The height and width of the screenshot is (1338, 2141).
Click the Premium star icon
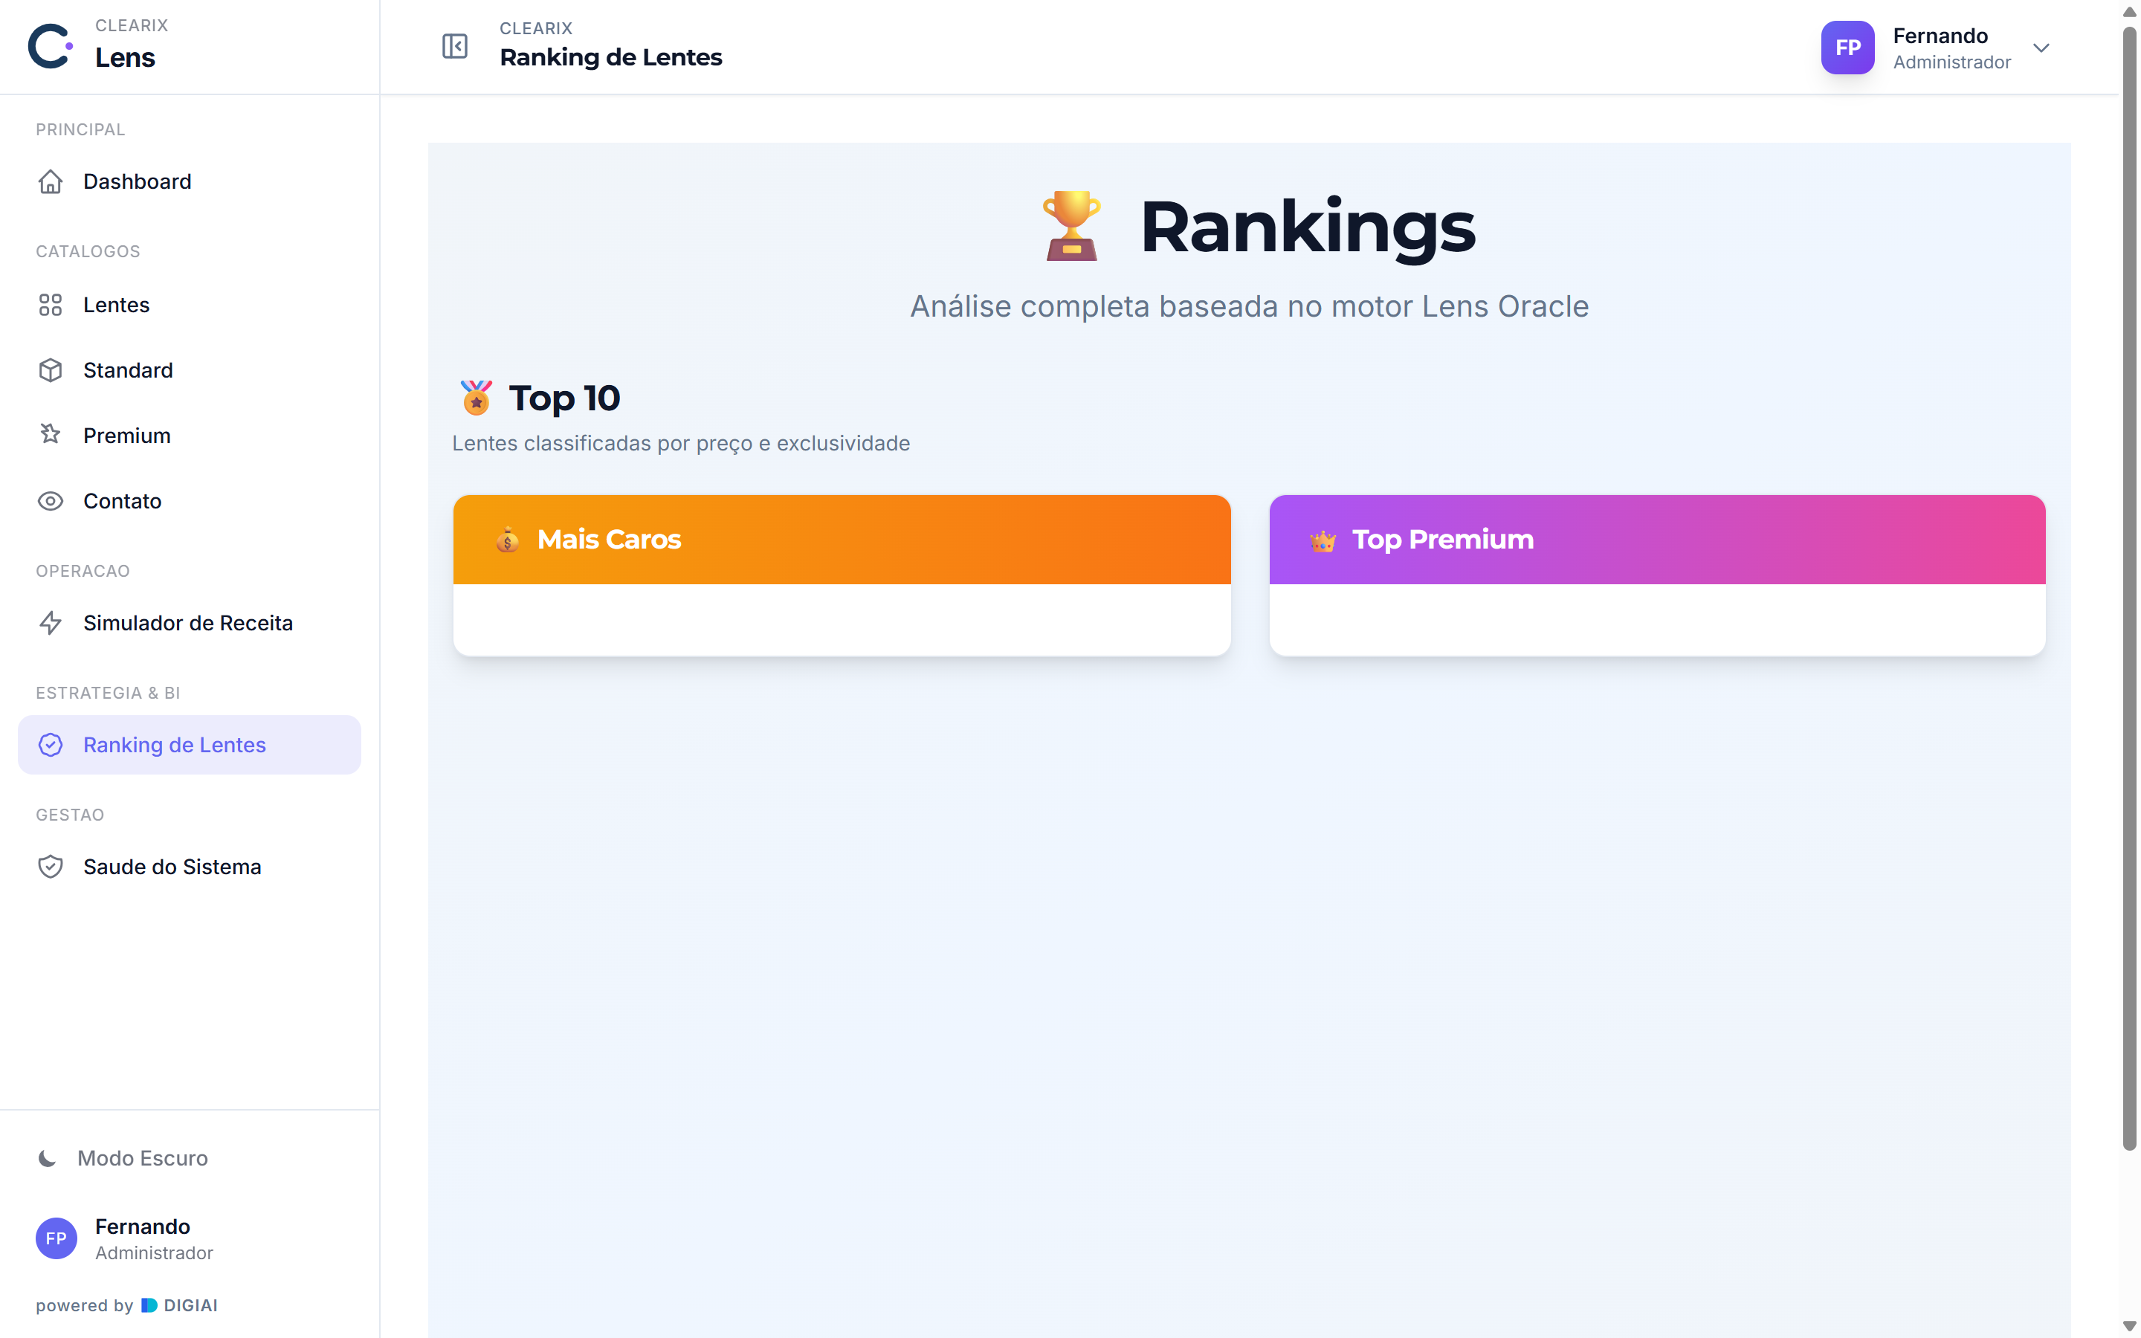pyautogui.click(x=51, y=435)
